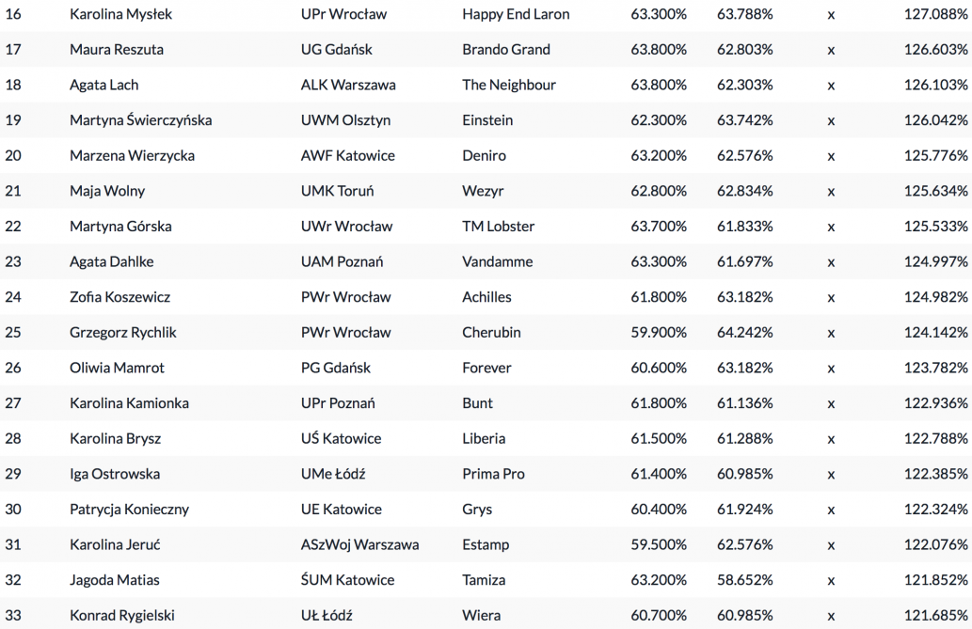
Task: Click Zofia Koszewicz's name
Action: coord(120,297)
